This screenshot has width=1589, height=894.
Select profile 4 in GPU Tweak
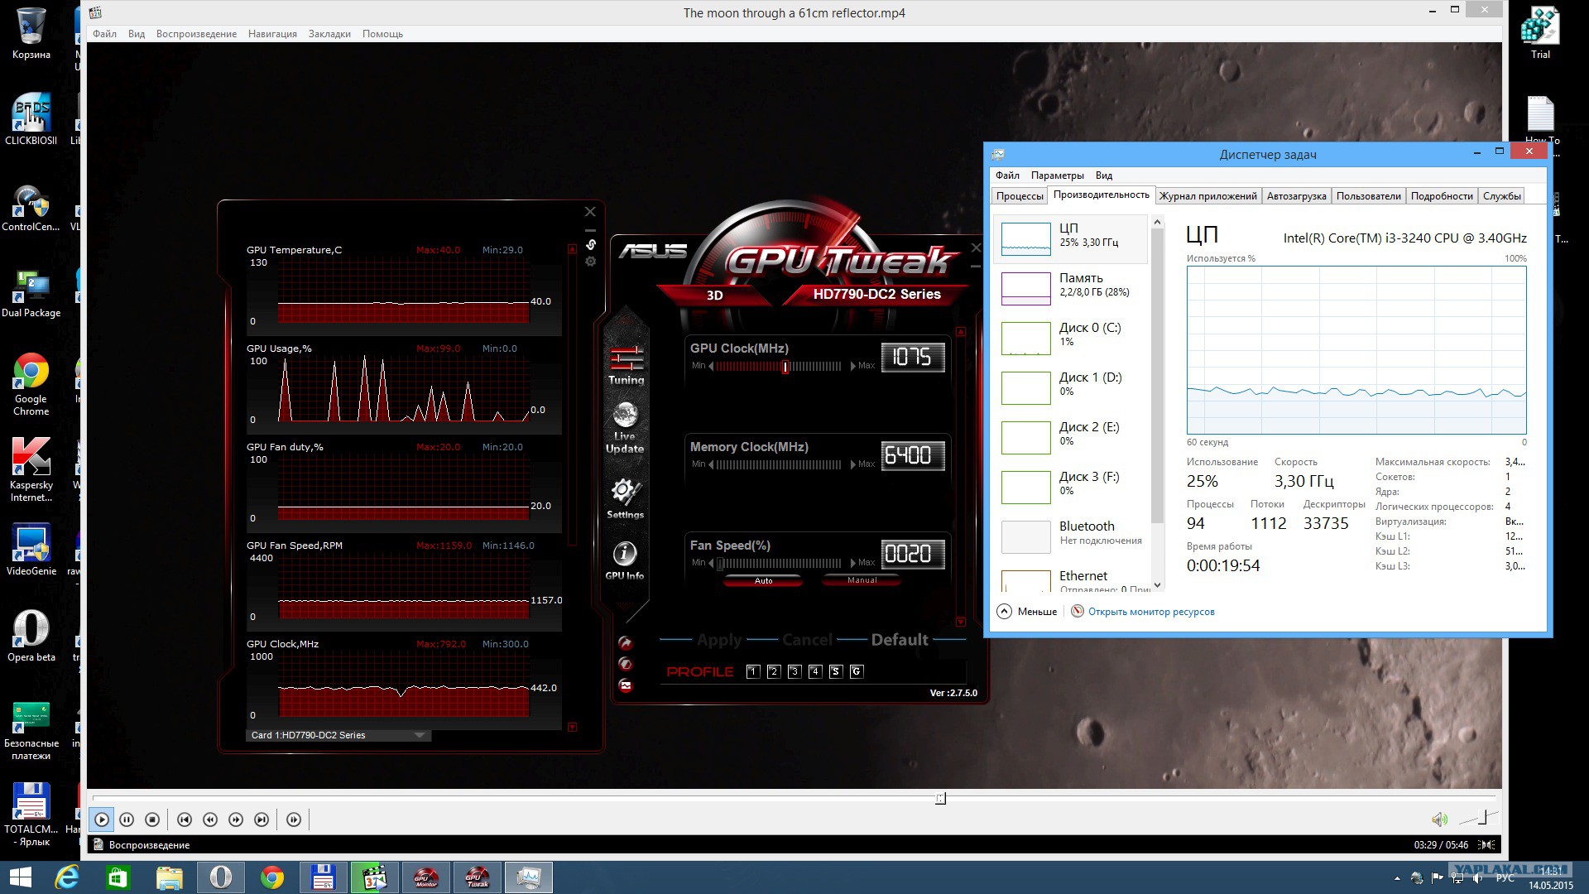pos(814,671)
